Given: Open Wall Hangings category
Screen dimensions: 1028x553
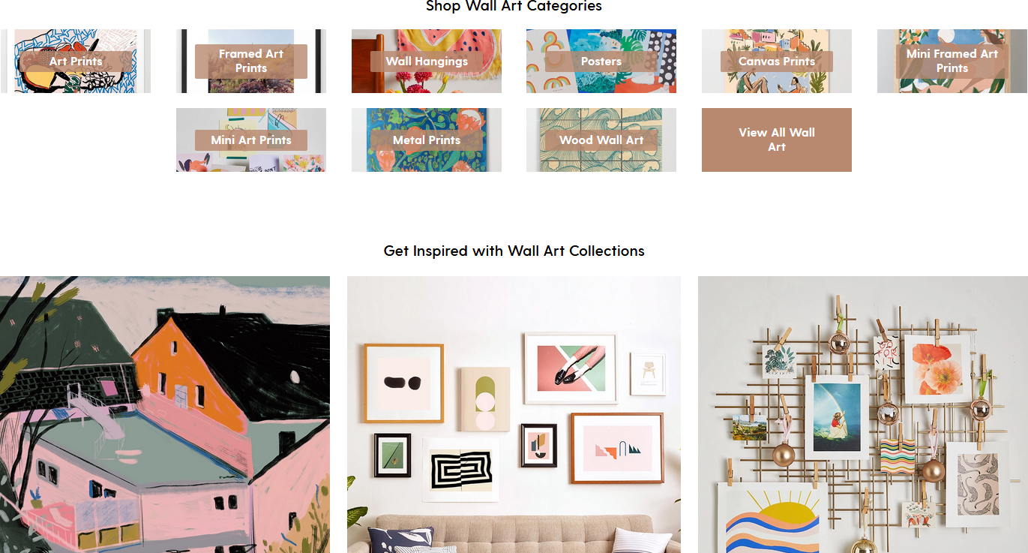Looking at the screenshot, I should click(427, 62).
